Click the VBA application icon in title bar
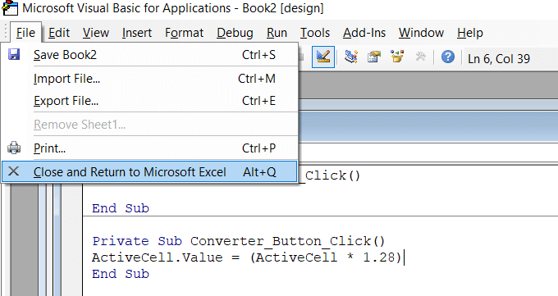 [x=10, y=8]
